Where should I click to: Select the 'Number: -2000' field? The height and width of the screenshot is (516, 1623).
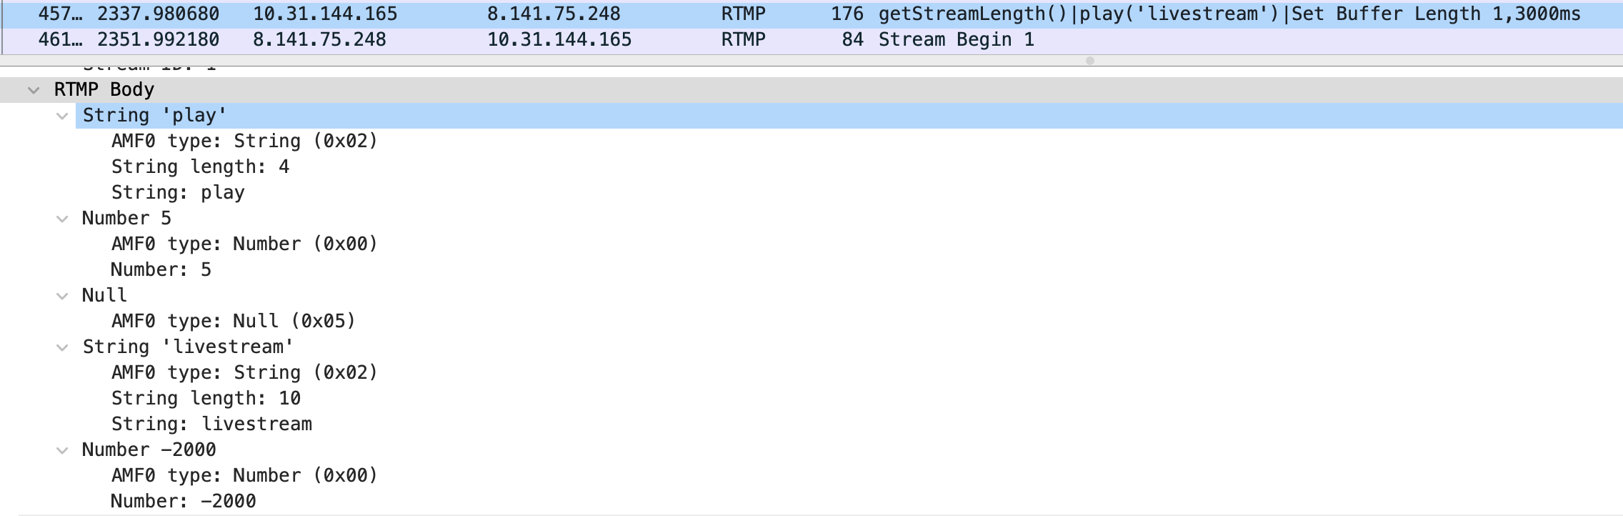(183, 502)
